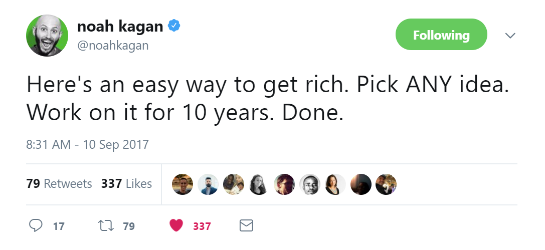This screenshot has height=250, width=545.
Task: Open first liker avatar with outdoor background
Action: 182,184
